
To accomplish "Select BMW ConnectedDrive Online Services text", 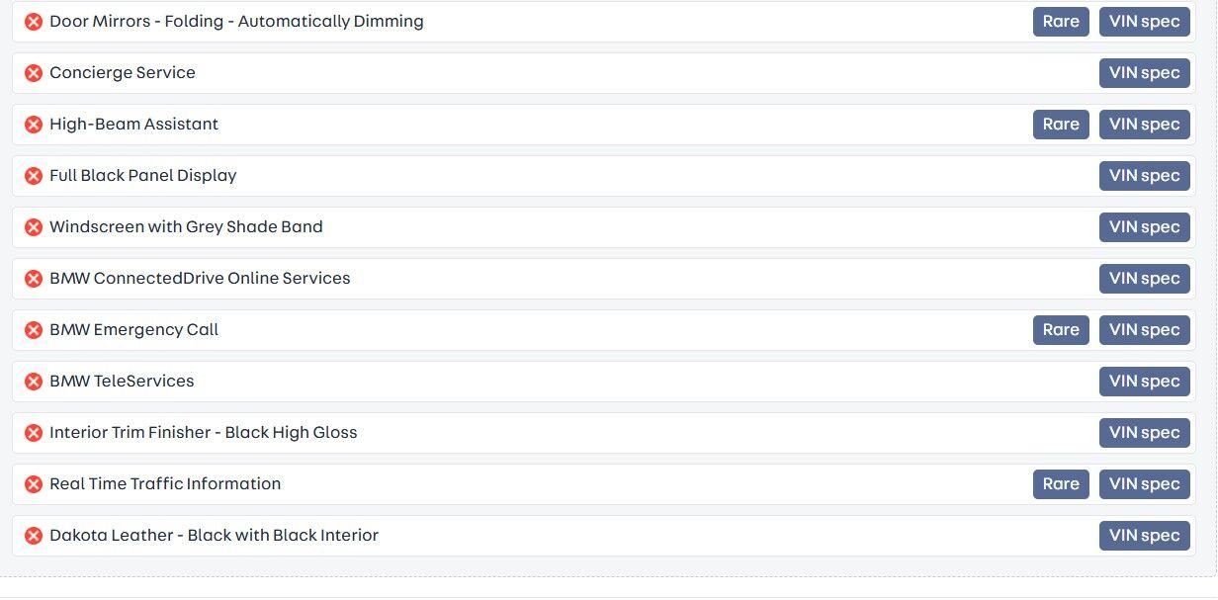I will [200, 279].
